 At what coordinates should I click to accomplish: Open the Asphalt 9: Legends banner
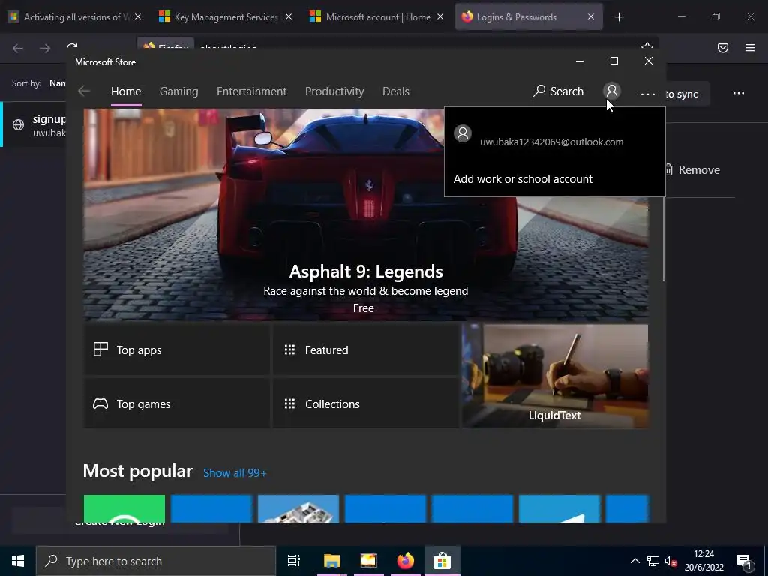point(365,214)
